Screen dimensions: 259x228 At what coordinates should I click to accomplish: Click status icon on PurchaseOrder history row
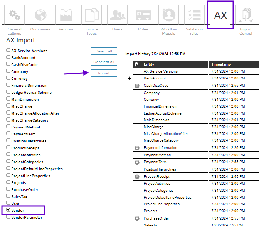(137, 218)
